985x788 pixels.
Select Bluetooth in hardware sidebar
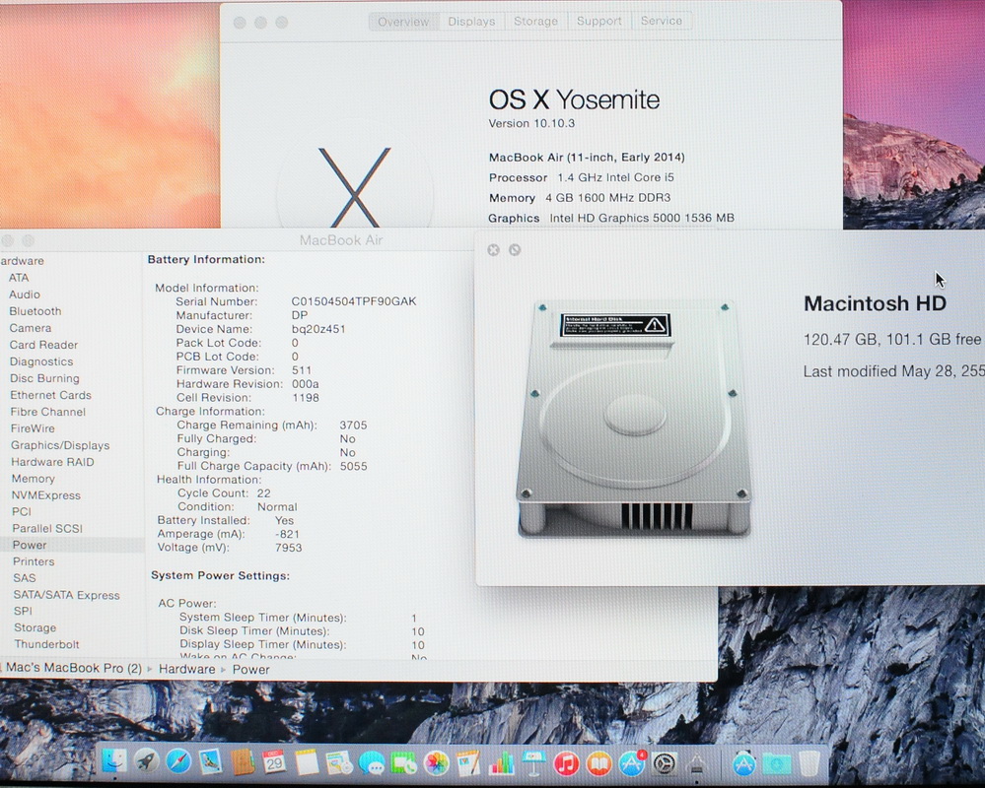tap(35, 311)
